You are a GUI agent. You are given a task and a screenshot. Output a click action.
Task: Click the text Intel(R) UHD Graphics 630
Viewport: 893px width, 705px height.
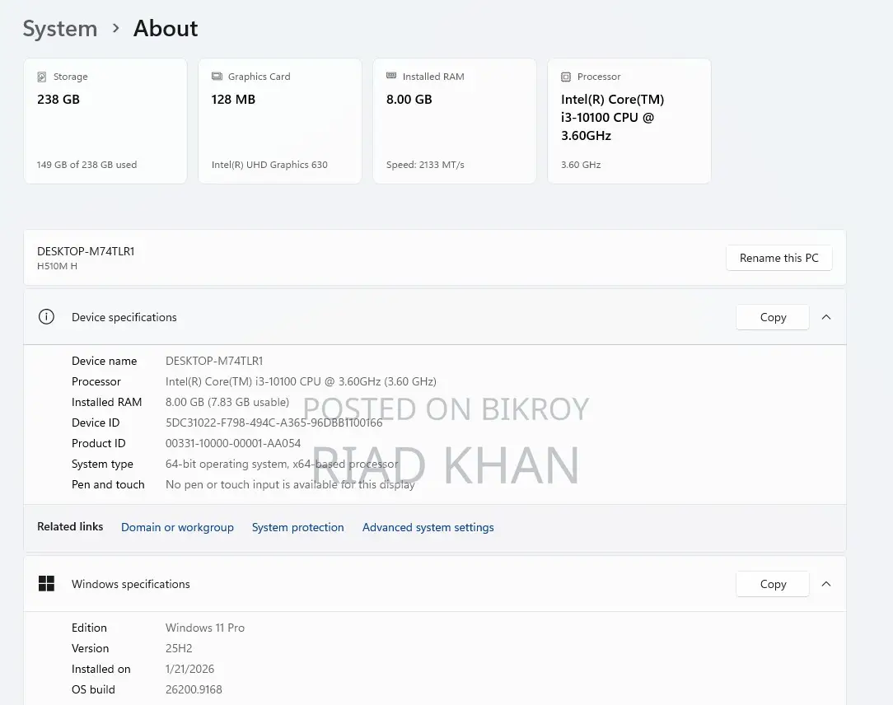[x=269, y=165]
